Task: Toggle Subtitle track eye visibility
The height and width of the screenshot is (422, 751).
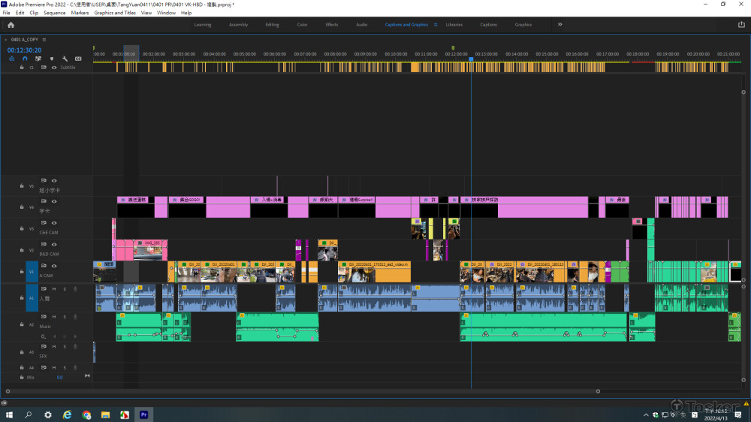Action: (x=54, y=67)
